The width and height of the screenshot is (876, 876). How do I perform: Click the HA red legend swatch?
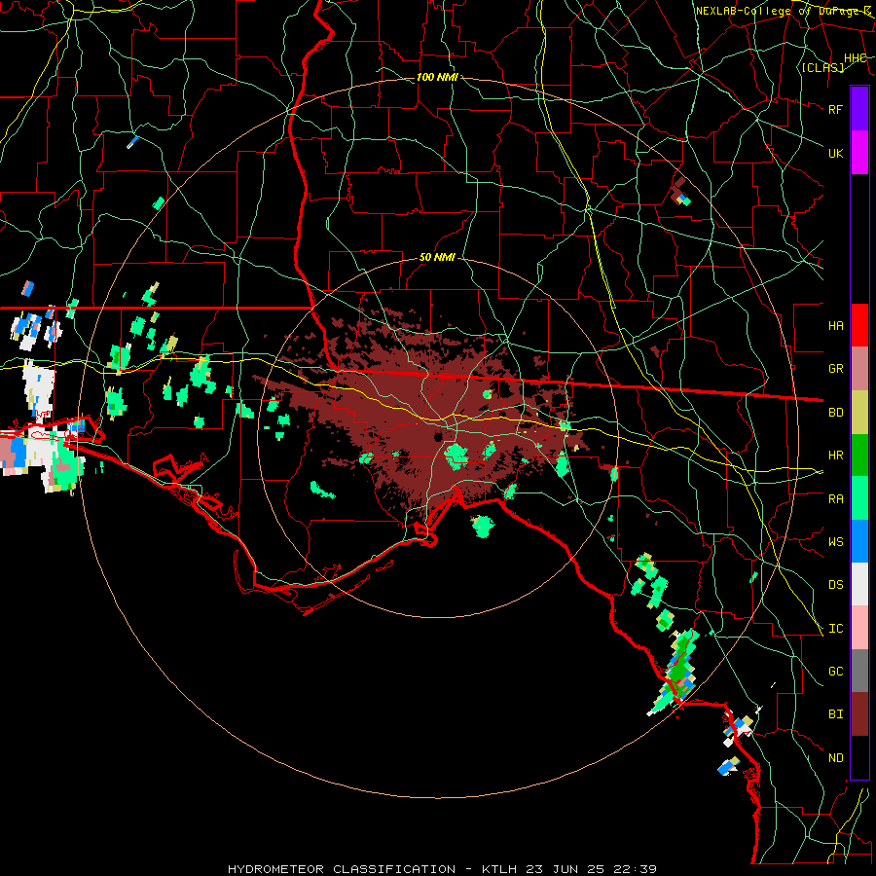(859, 325)
